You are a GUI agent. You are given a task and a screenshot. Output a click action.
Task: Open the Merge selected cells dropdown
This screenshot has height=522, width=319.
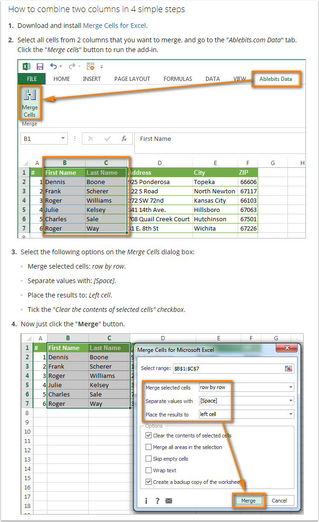tap(291, 387)
